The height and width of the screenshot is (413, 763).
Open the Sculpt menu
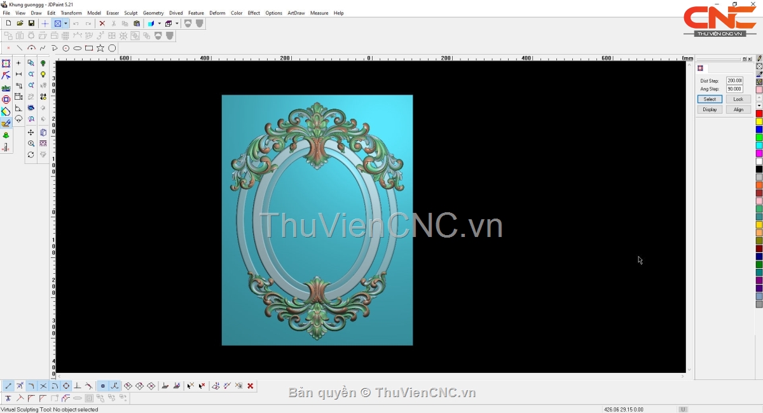point(130,13)
